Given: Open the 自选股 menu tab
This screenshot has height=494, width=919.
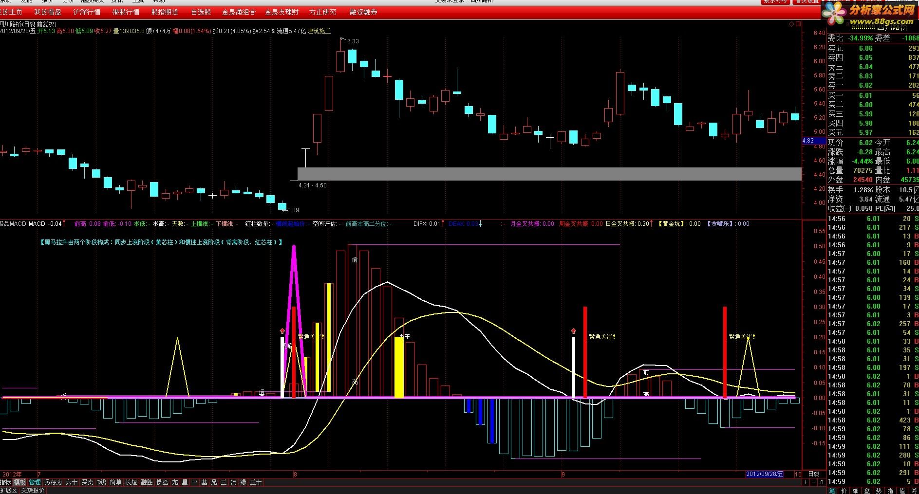Looking at the screenshot, I should 201,12.
